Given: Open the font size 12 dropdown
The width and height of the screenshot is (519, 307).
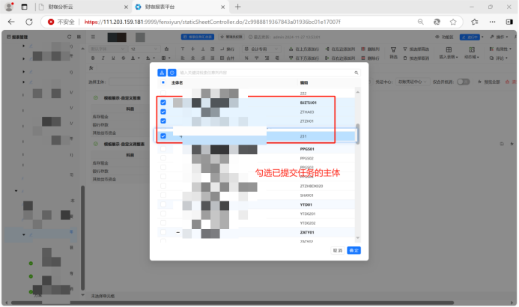Looking at the screenshot, I should tap(145, 49).
